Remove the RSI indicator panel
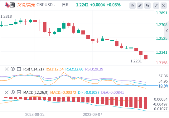Viewport: 169px width, 118px height. [7, 69]
